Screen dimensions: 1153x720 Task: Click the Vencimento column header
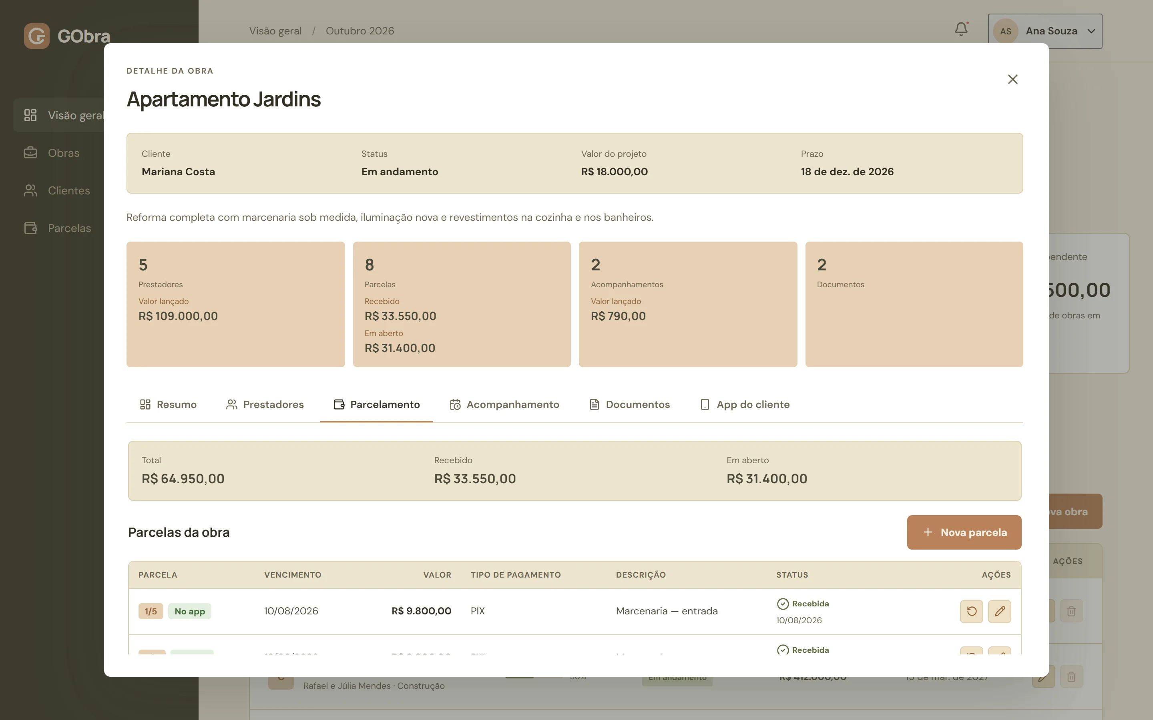pos(293,575)
